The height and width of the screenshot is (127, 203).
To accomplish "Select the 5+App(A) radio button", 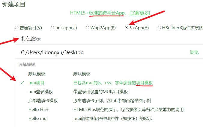I will 126,28.
